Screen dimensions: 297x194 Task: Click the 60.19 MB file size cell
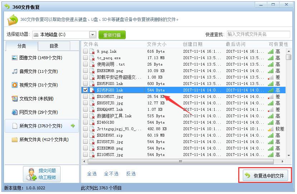click(156, 136)
